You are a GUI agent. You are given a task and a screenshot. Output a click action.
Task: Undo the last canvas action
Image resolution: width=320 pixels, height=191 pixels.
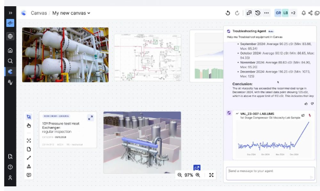(x=228, y=13)
